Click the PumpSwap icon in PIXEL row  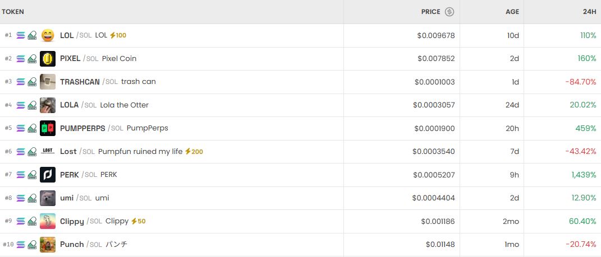32,59
